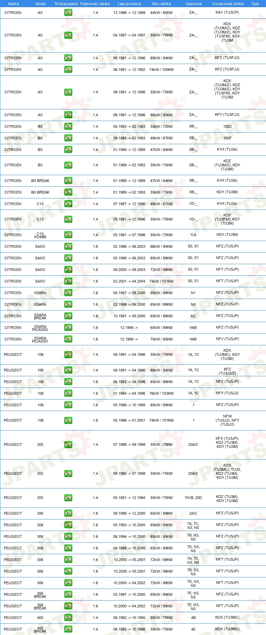The height and width of the screenshot is (635, 266).
Task: Click the 150F engine code
Action: coord(228,138)
